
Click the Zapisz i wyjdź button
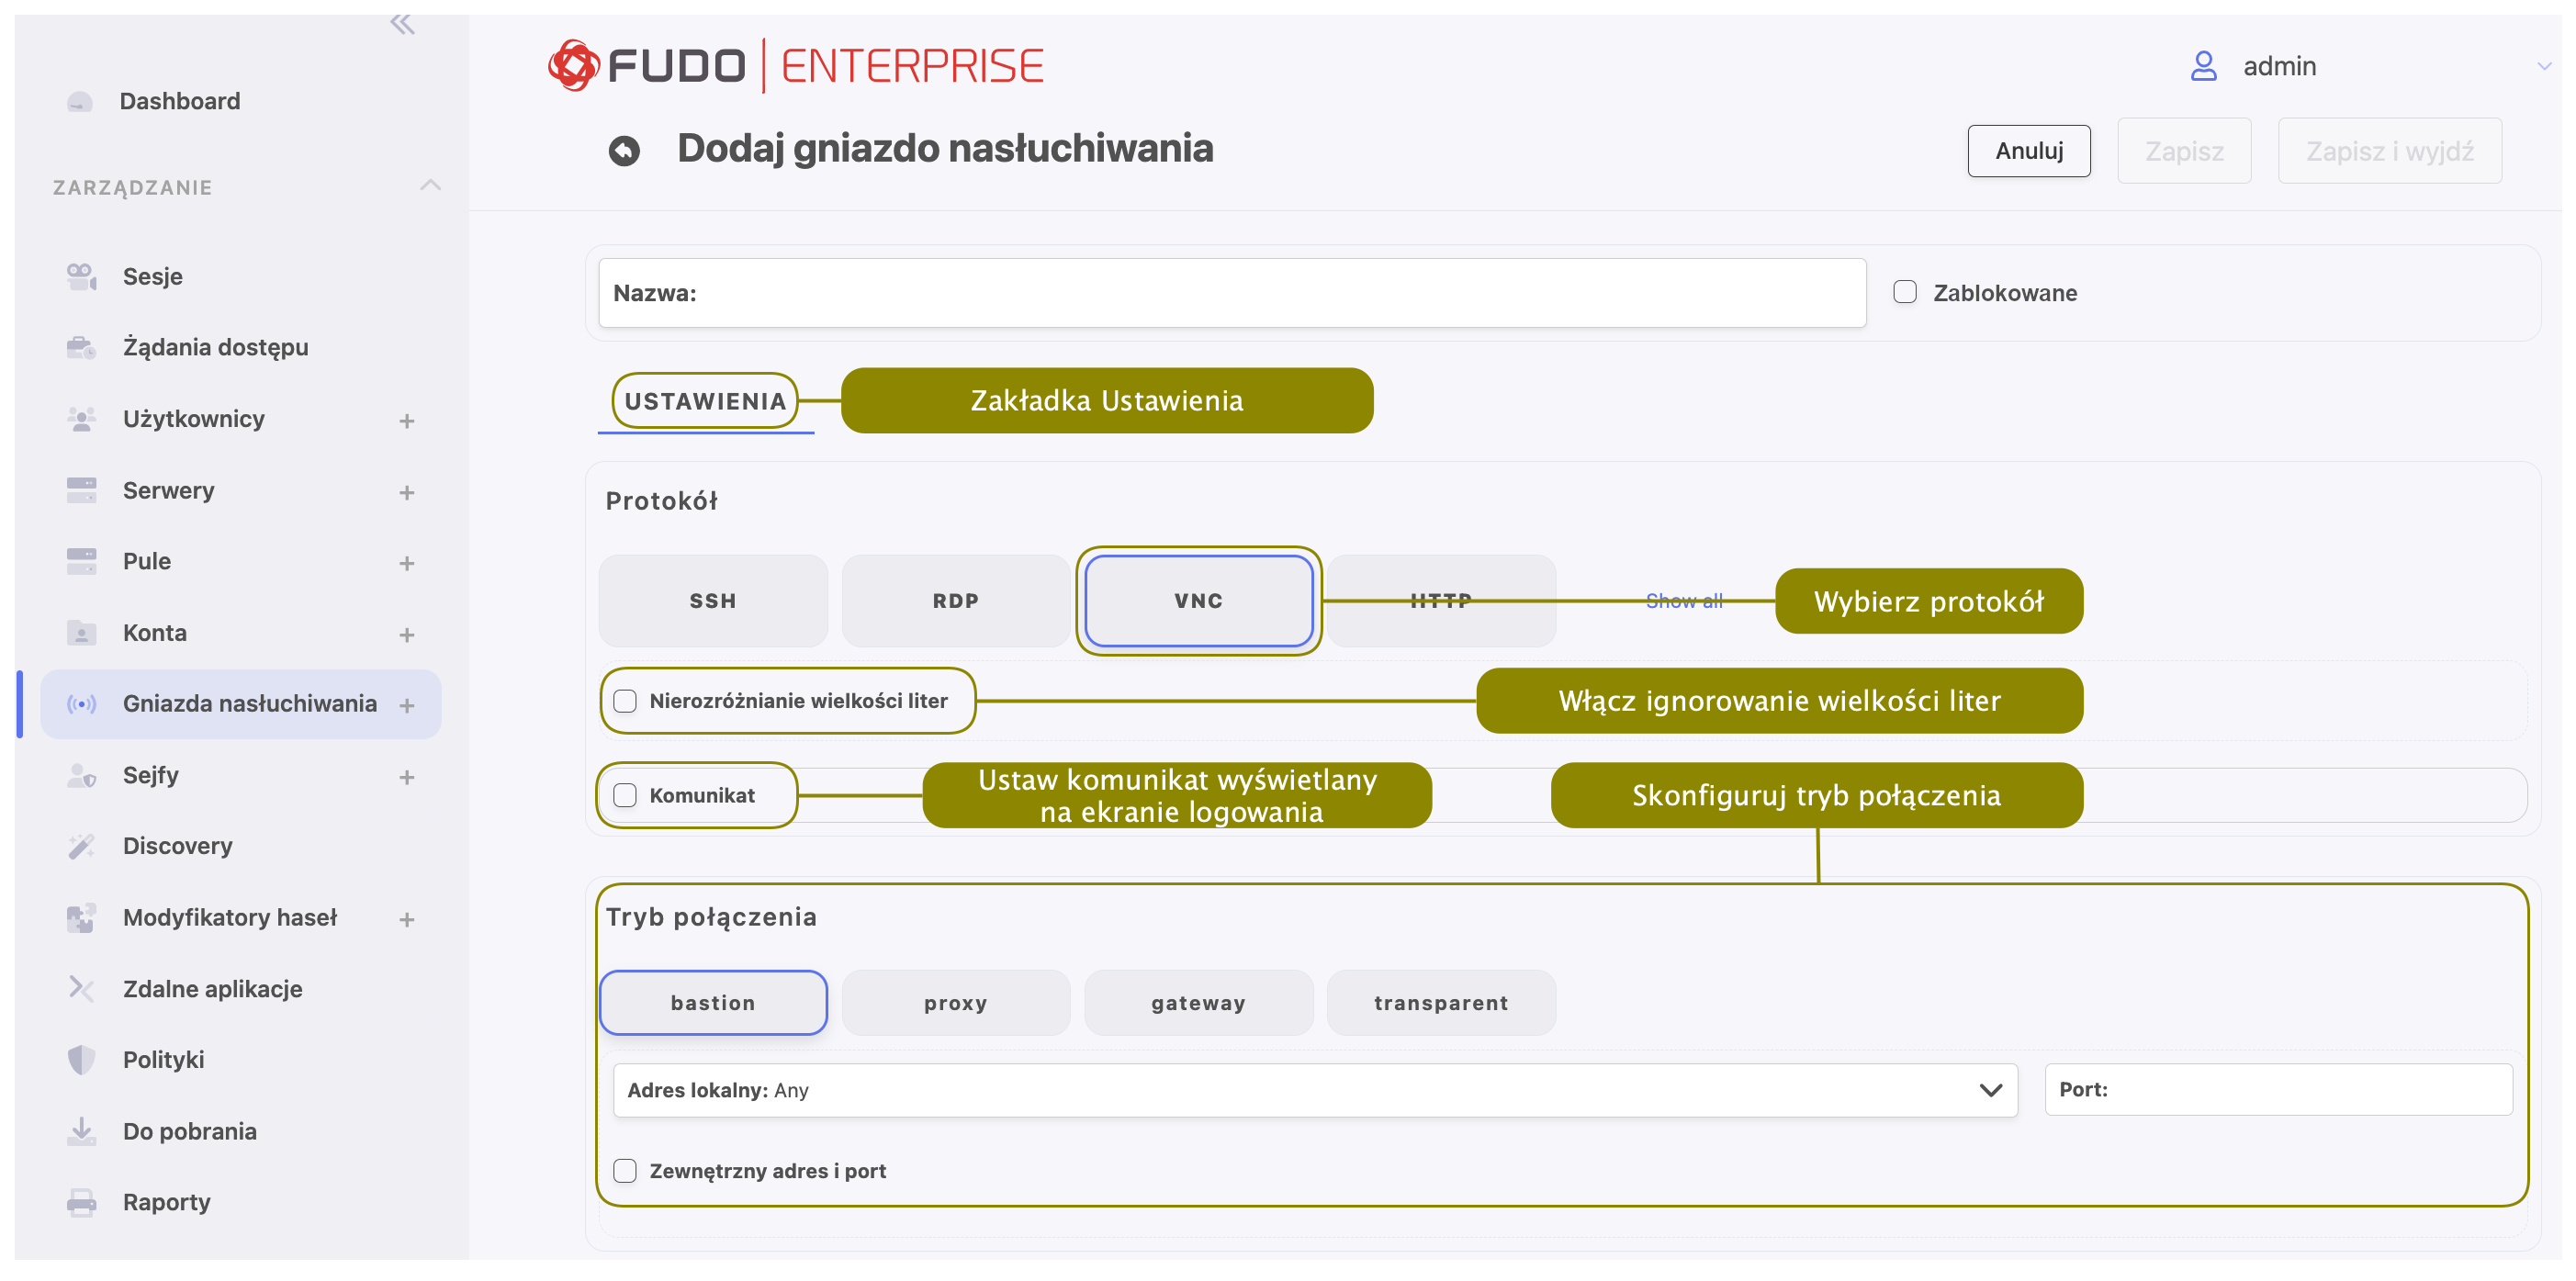click(2389, 151)
